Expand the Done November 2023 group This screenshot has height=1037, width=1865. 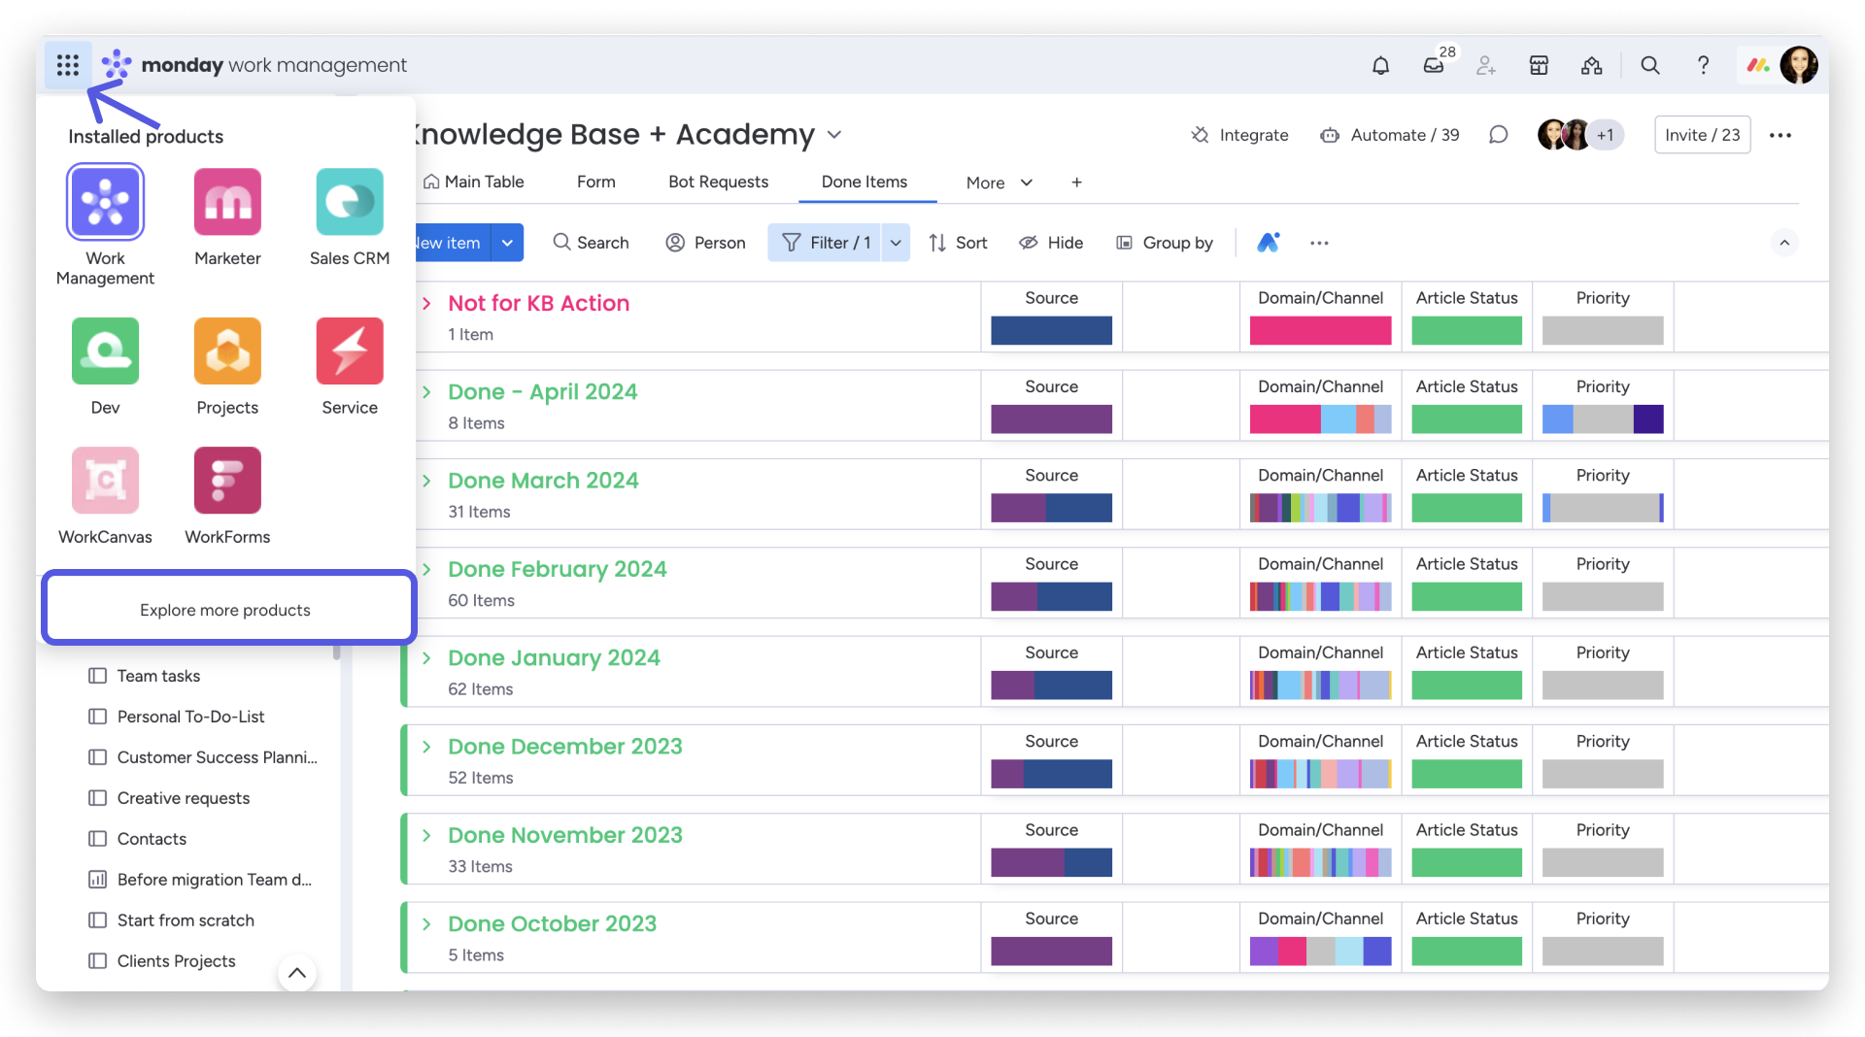426,836
